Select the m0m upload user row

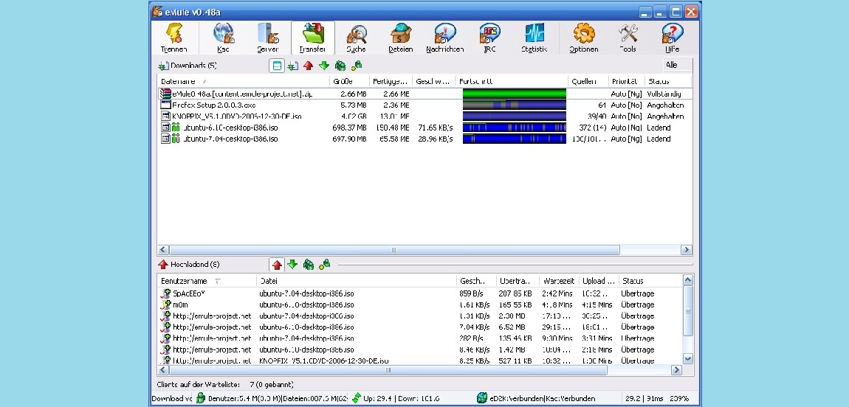tap(420, 305)
